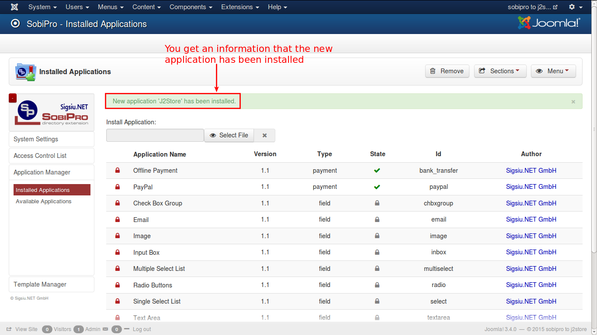This screenshot has height=335, width=597.
Task: Open Sigsiu.NET GmbH link for Radio Buttons row
Action: (531, 285)
